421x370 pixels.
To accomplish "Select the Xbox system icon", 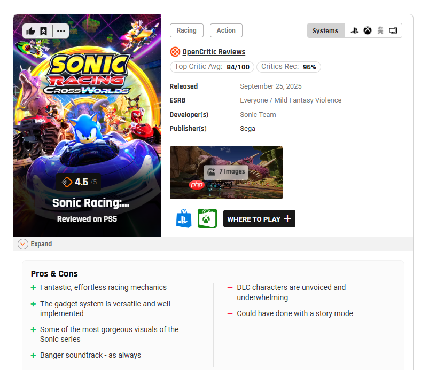I will (368, 31).
